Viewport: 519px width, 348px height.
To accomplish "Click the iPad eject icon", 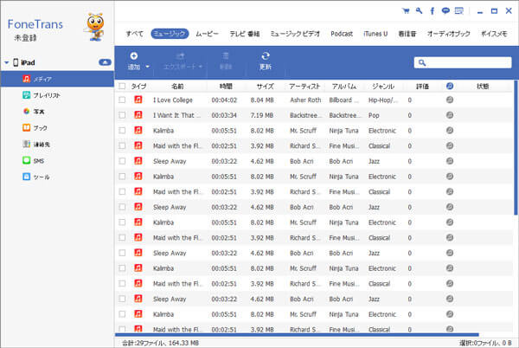I will (105, 62).
